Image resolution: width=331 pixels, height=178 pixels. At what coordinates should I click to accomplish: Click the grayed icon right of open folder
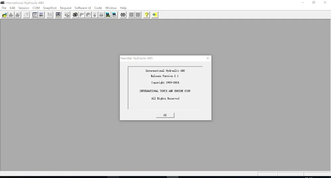pyautogui.click(x=11, y=15)
